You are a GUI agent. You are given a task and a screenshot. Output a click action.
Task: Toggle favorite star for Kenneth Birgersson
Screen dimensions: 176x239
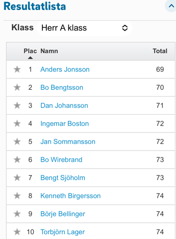(x=17, y=196)
